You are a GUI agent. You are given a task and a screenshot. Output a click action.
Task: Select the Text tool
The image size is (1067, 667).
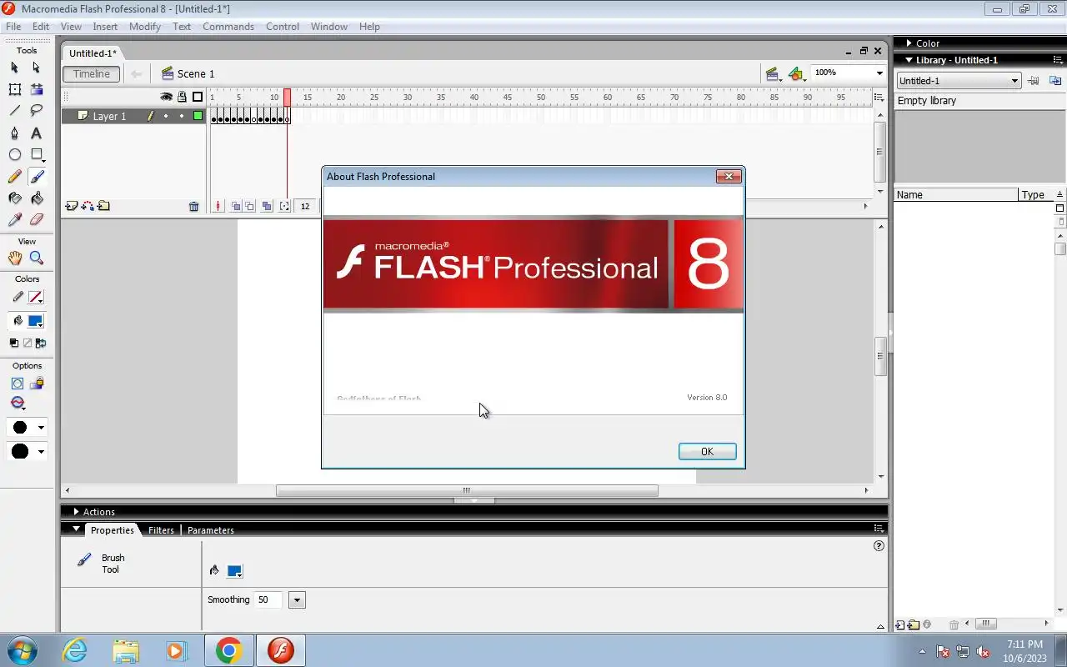click(x=37, y=133)
